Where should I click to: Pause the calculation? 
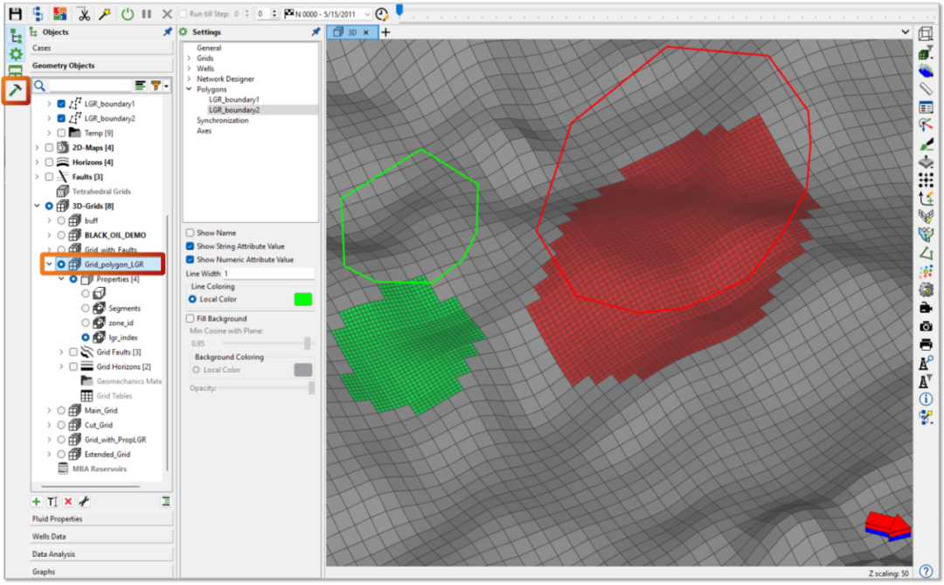[146, 13]
